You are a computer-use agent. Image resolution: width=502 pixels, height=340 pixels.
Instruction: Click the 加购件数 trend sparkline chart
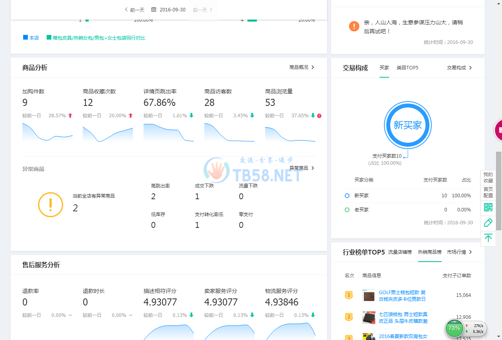coord(47,132)
